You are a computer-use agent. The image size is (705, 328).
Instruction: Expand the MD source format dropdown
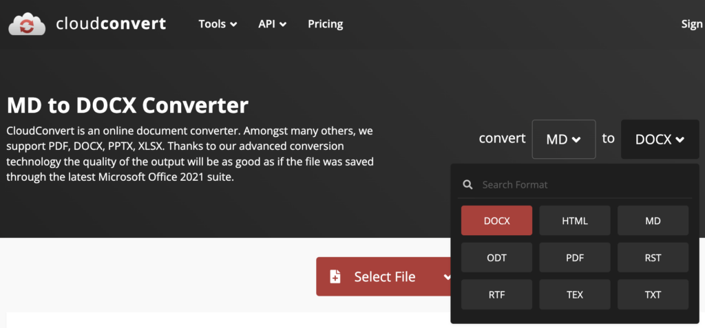563,139
